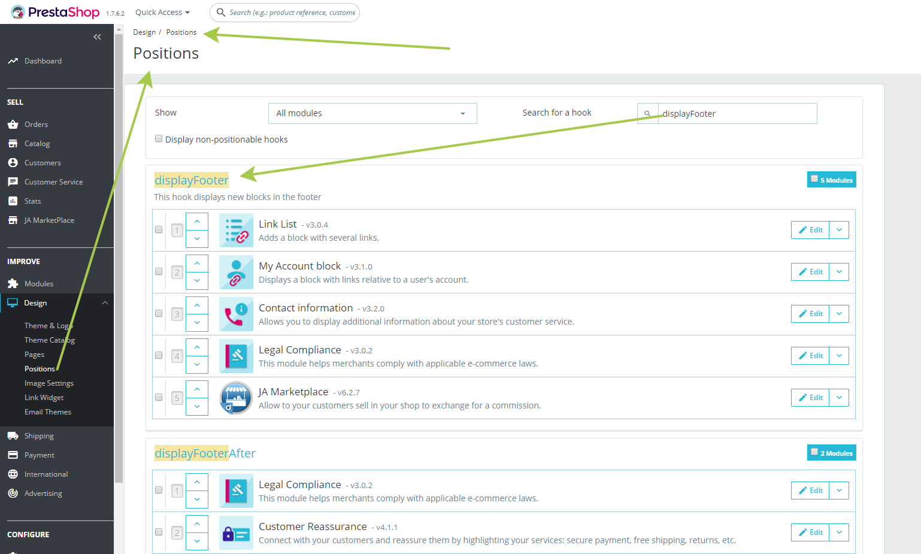Open Link Widget submenu item
The image size is (921, 554).
(44, 398)
